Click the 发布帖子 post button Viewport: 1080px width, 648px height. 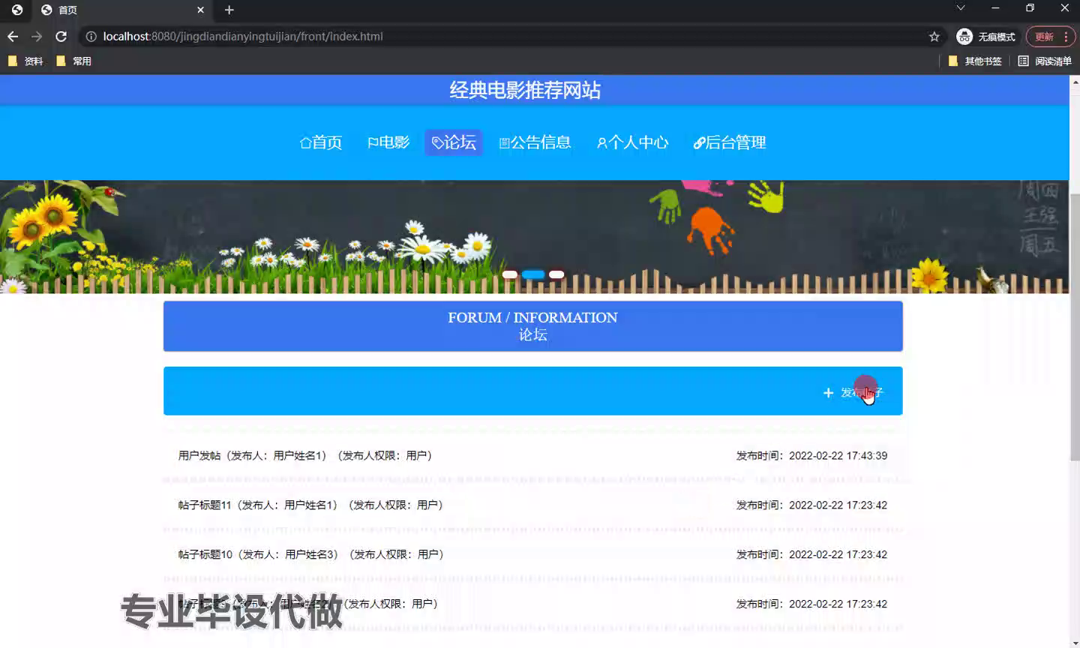coord(853,392)
